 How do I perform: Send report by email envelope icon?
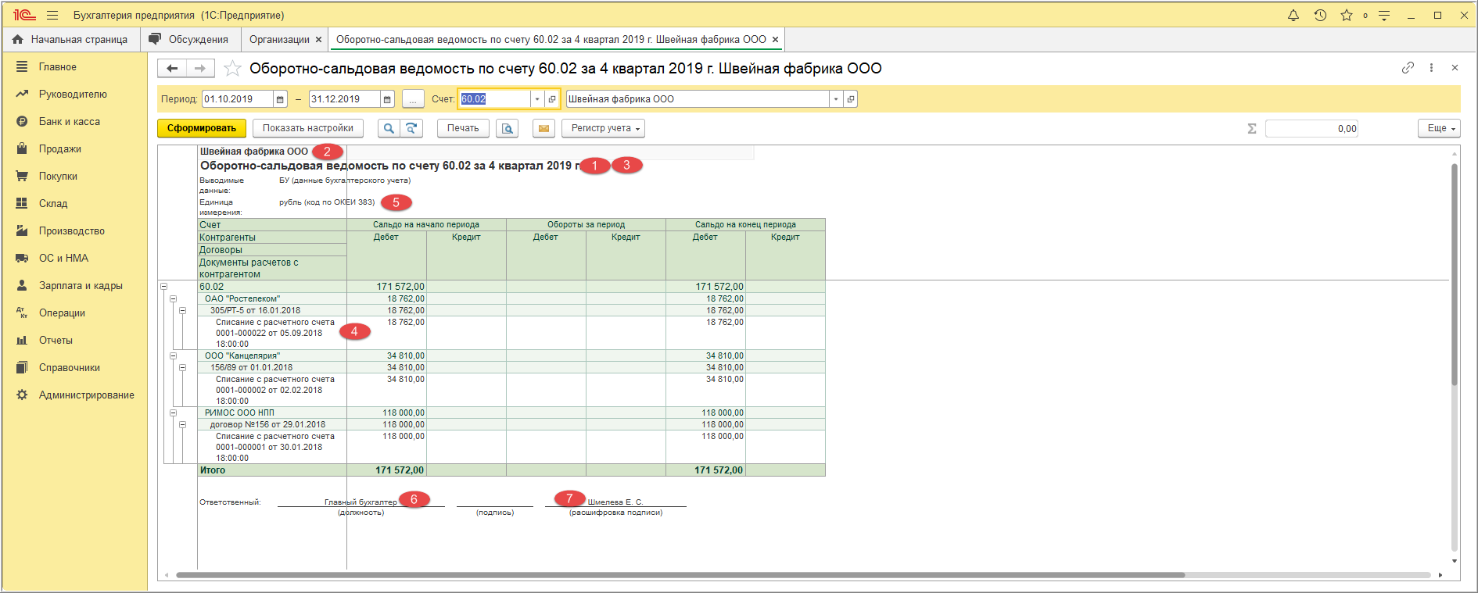pos(543,128)
